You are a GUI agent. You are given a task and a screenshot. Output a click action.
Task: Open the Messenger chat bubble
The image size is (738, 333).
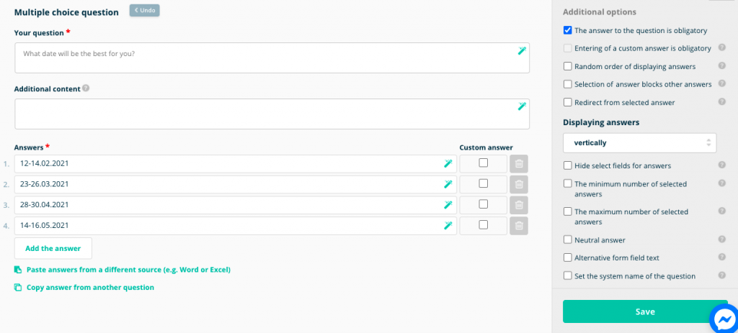coord(725,319)
